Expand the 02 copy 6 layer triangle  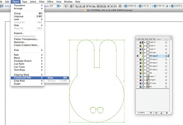click(x=145, y=56)
